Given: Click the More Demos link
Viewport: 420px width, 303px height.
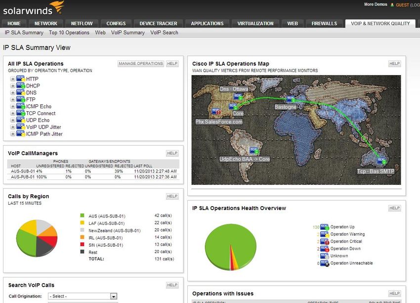Looking at the screenshot, I should pyautogui.click(x=376, y=4).
